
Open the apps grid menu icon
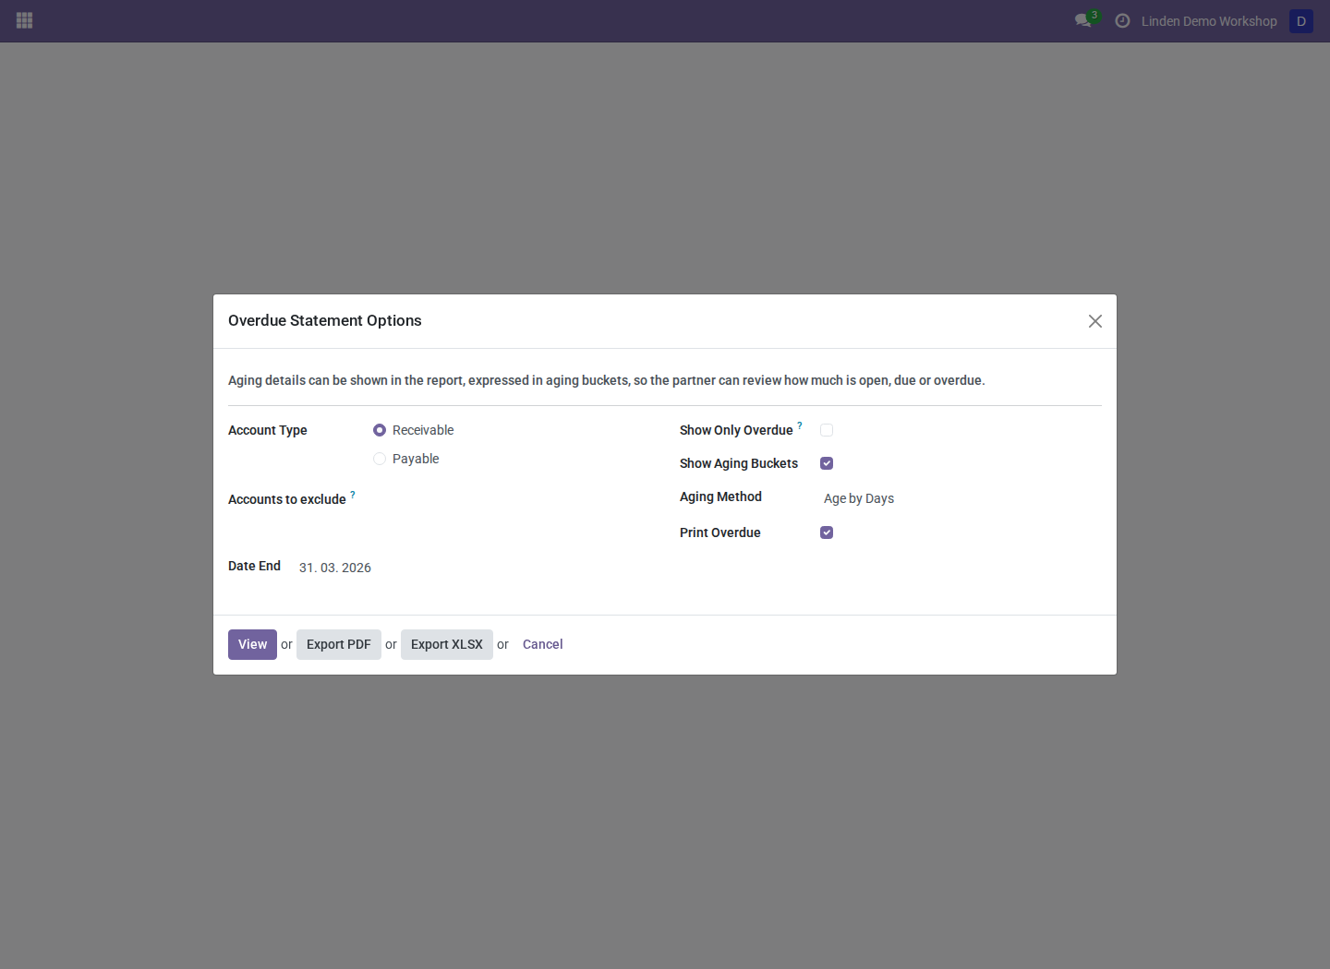(x=25, y=20)
